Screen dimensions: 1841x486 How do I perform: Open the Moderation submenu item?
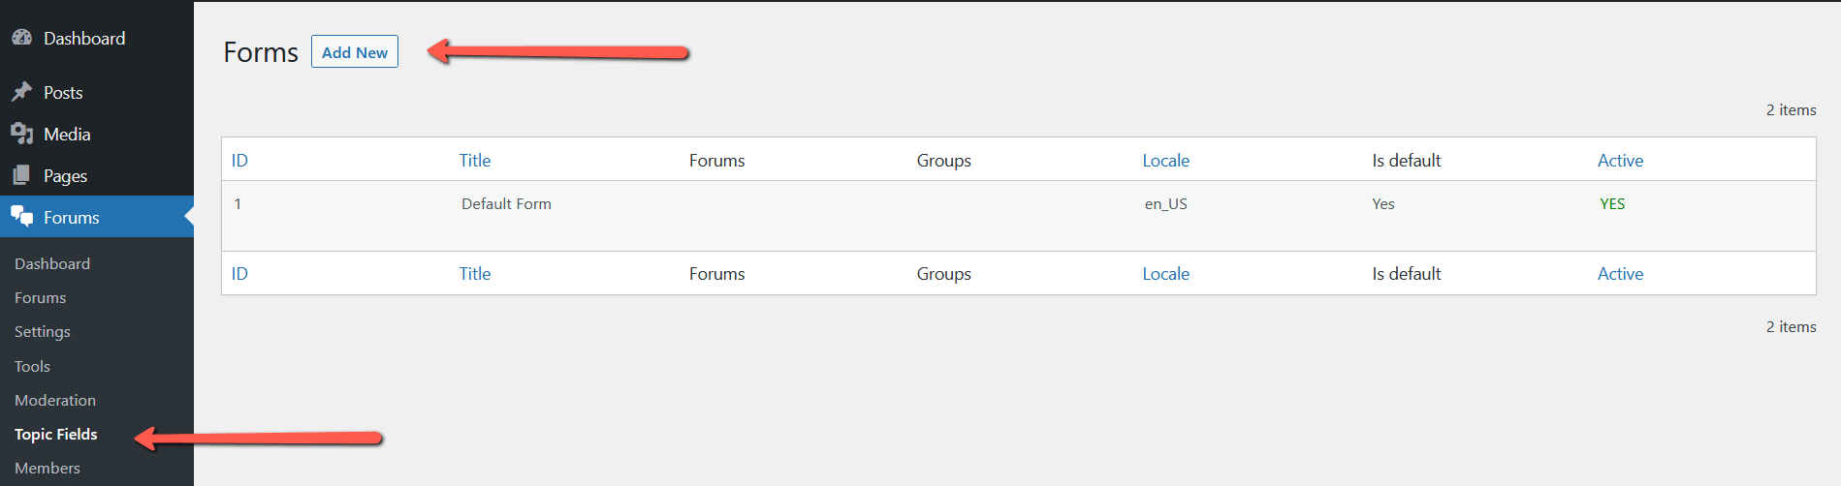click(x=55, y=400)
